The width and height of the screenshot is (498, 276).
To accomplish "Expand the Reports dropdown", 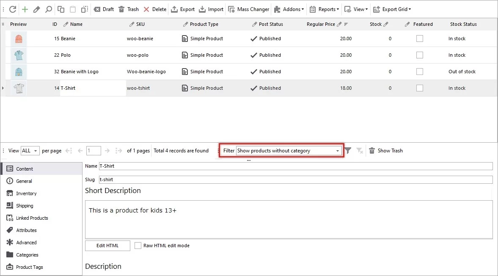I will point(325,9).
